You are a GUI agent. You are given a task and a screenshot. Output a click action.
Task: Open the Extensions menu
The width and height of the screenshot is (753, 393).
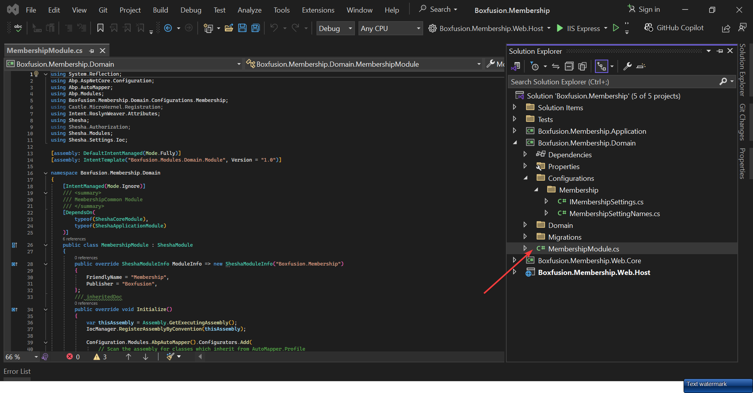tap(318, 10)
